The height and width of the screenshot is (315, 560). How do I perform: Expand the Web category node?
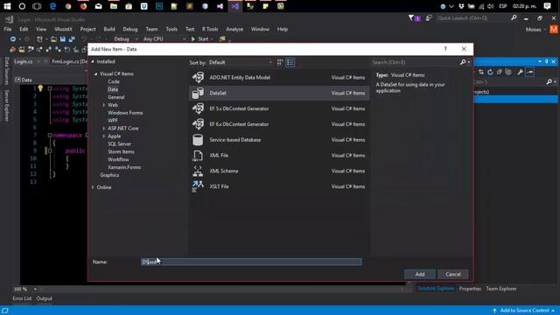(104, 105)
